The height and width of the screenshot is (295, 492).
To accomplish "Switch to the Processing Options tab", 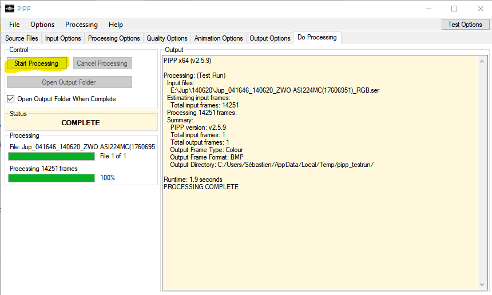I will tap(114, 38).
